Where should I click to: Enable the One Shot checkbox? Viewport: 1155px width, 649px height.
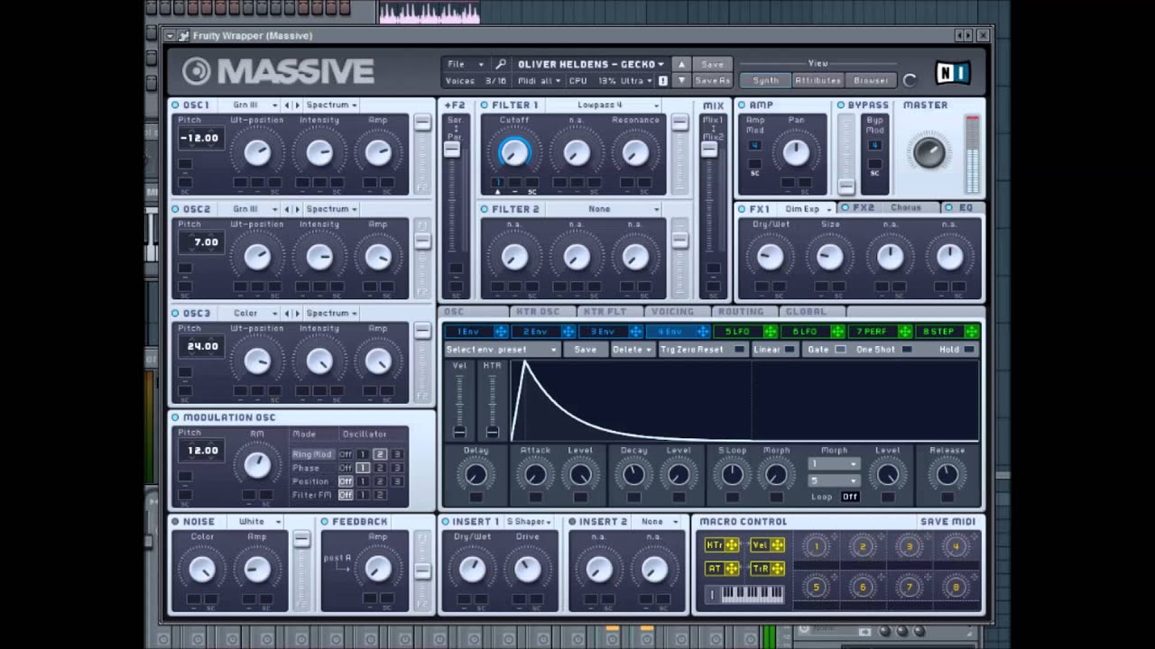click(907, 350)
